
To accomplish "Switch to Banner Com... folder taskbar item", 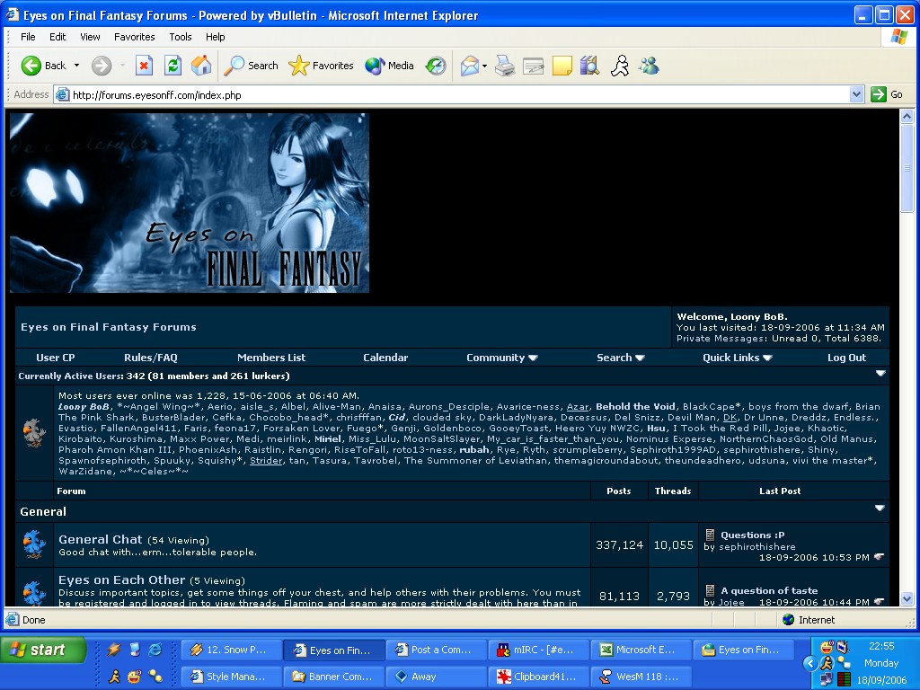I will [333, 677].
